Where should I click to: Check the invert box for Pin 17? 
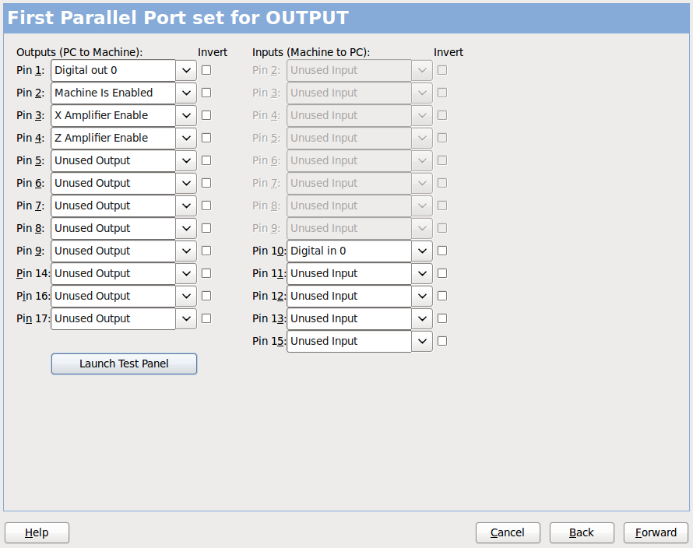206,318
